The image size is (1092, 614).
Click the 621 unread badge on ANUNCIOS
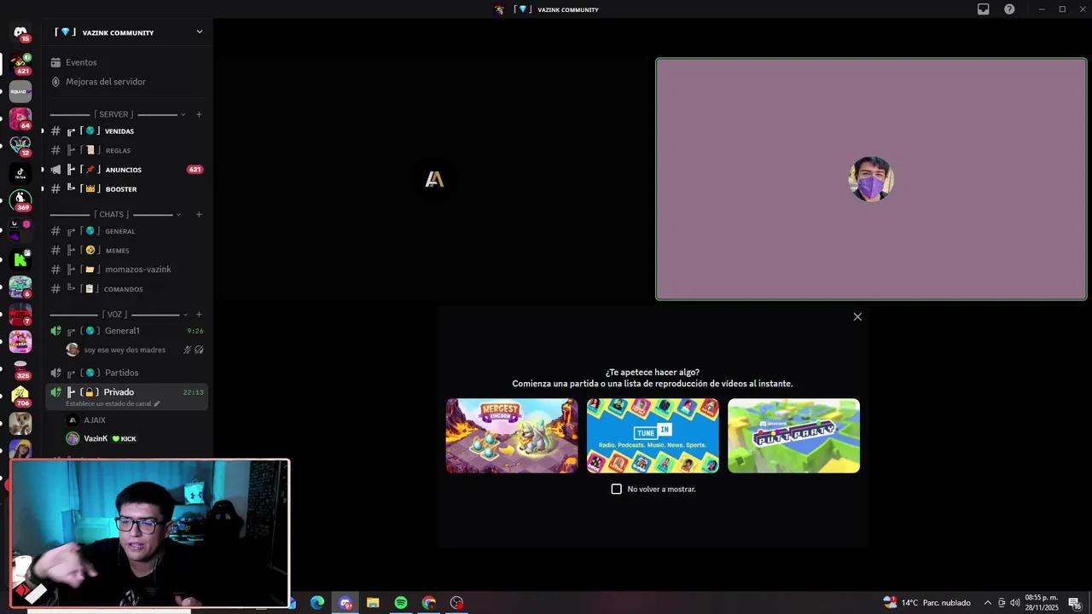pyautogui.click(x=195, y=170)
